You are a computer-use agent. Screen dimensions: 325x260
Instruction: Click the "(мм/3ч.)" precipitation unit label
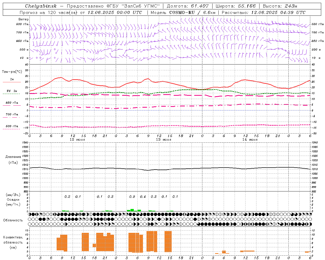click(x=13, y=195)
